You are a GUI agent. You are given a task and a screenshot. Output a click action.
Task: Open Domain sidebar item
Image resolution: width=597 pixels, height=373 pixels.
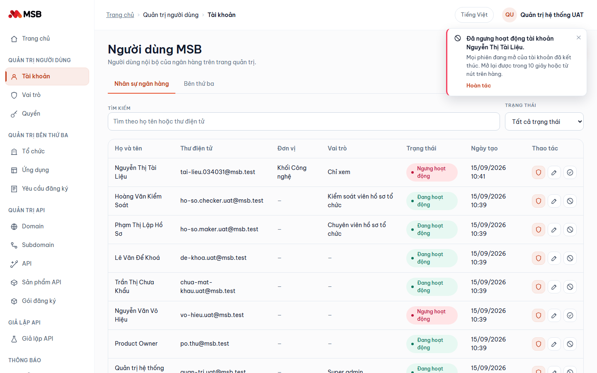[x=47, y=226]
